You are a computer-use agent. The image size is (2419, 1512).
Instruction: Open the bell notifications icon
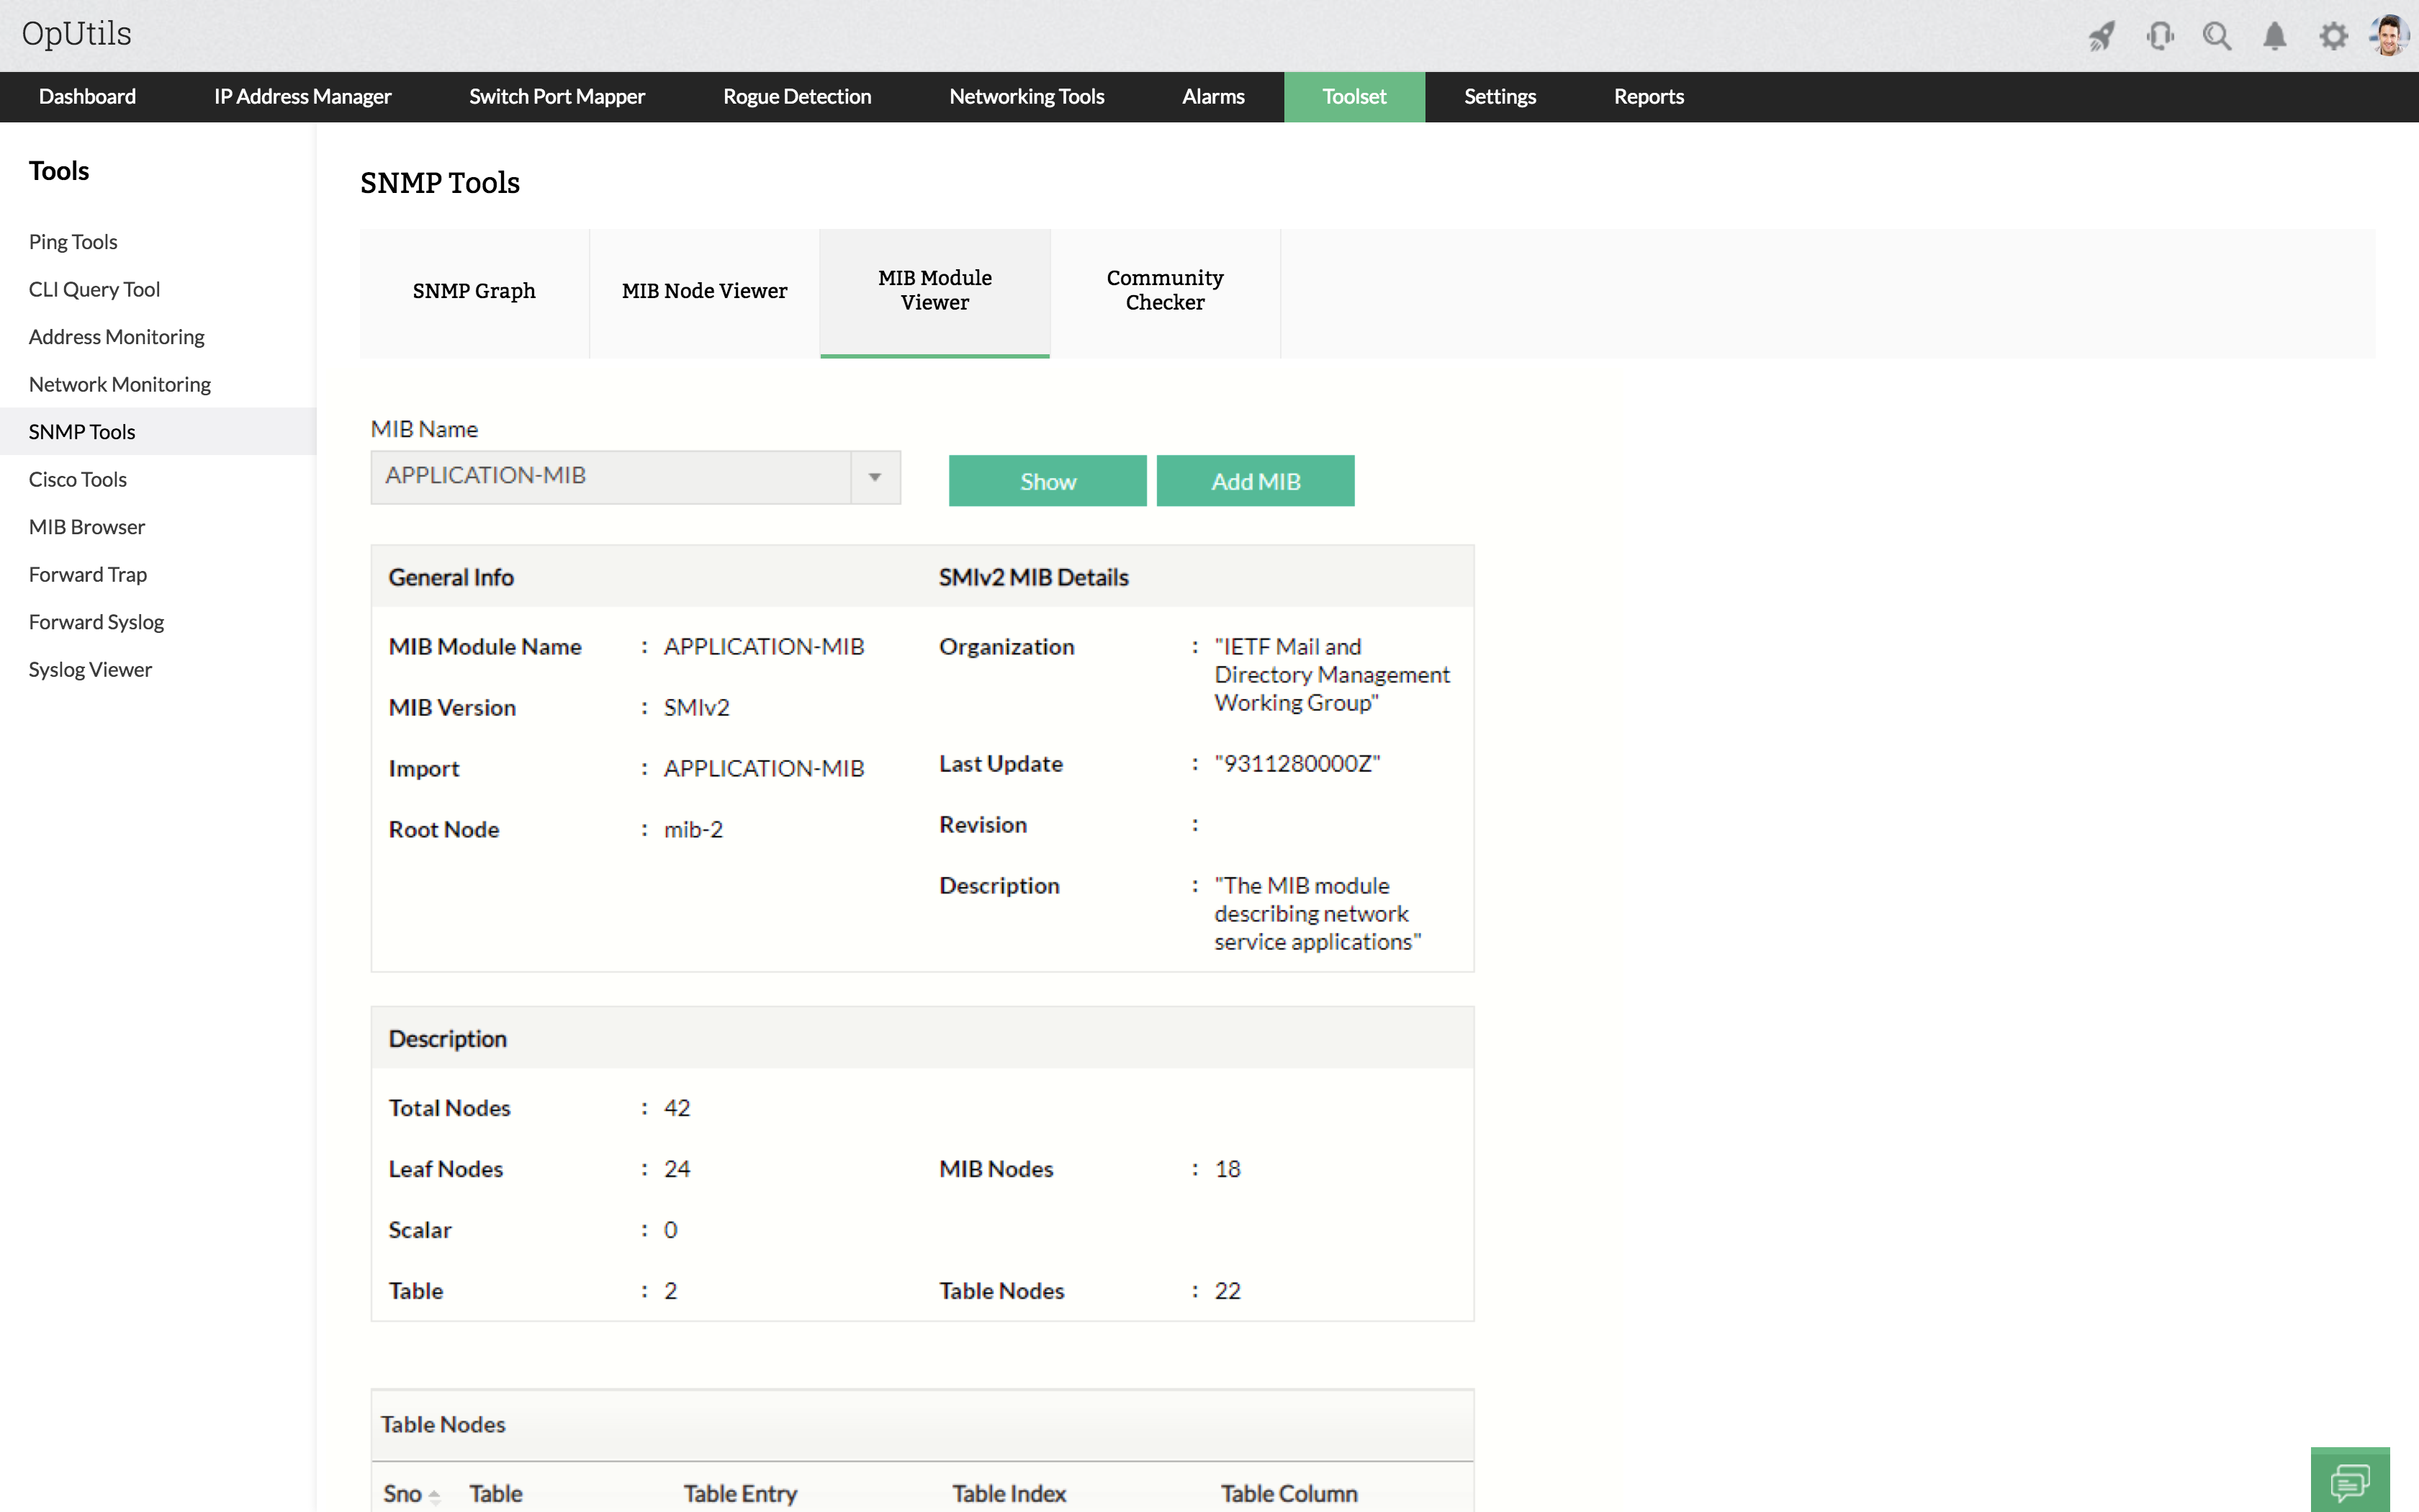pos(2275,37)
